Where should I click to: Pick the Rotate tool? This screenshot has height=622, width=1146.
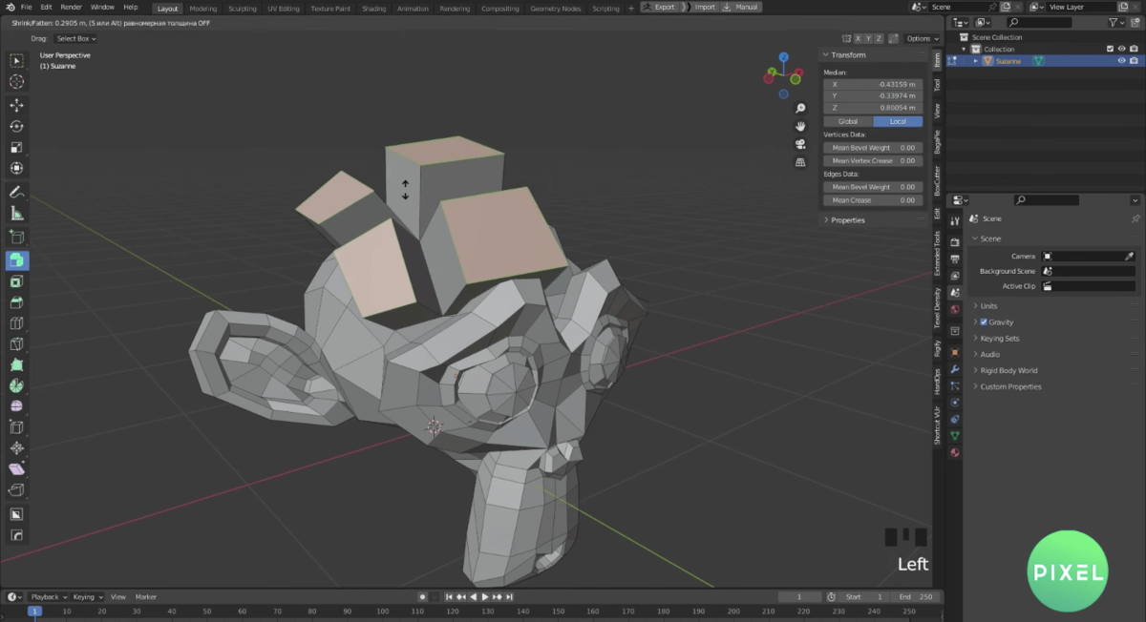(16, 126)
